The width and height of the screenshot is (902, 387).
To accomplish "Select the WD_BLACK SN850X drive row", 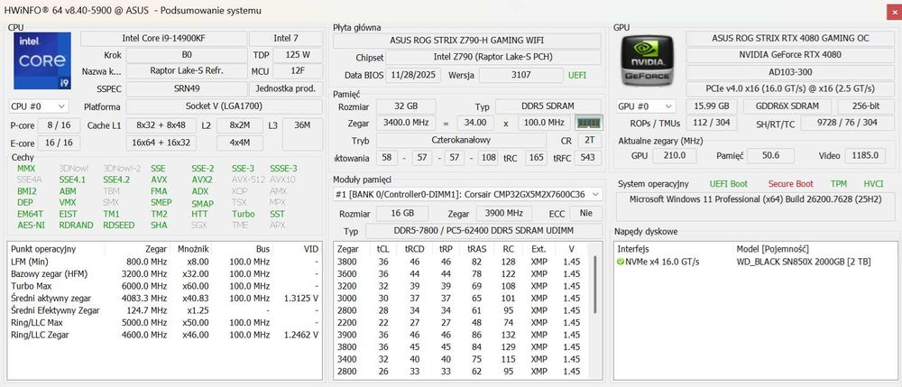I will tap(754, 262).
